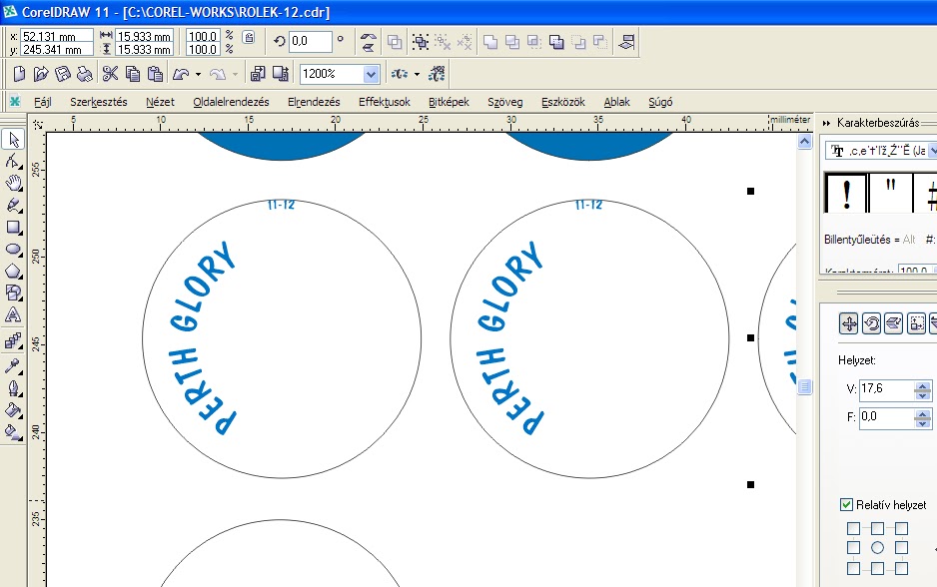
Task: Select the Freehand drawing tool
Action: point(13,205)
